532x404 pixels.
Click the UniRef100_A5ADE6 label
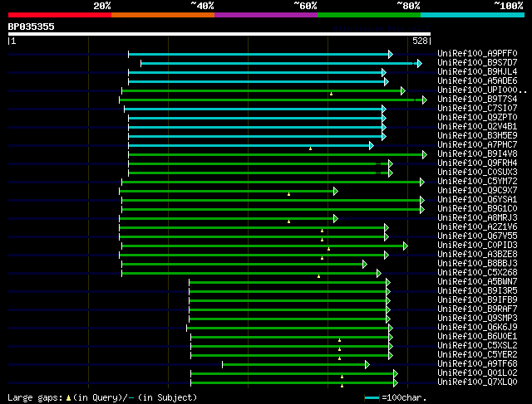pyautogui.click(x=477, y=81)
